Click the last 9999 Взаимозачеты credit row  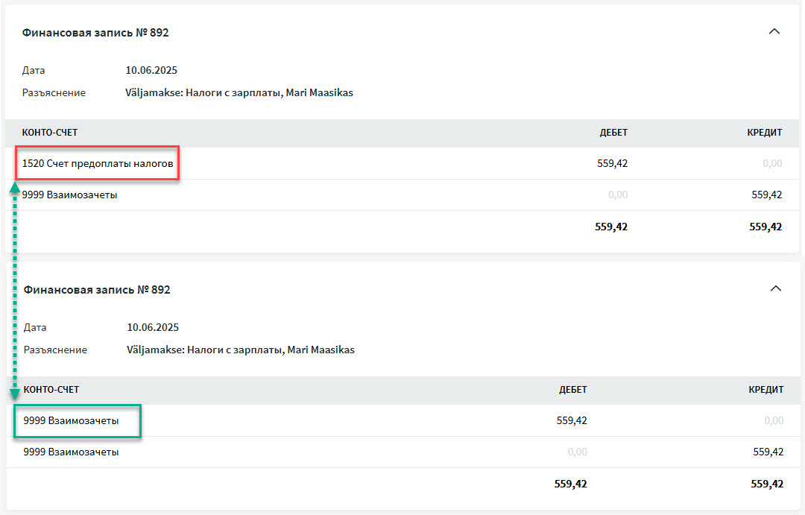point(402,452)
